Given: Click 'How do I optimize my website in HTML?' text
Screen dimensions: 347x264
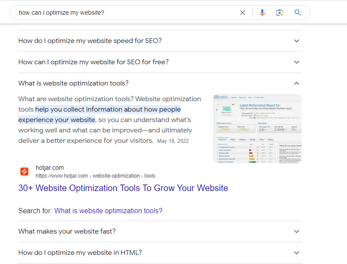Looking at the screenshot, I should point(80,253).
